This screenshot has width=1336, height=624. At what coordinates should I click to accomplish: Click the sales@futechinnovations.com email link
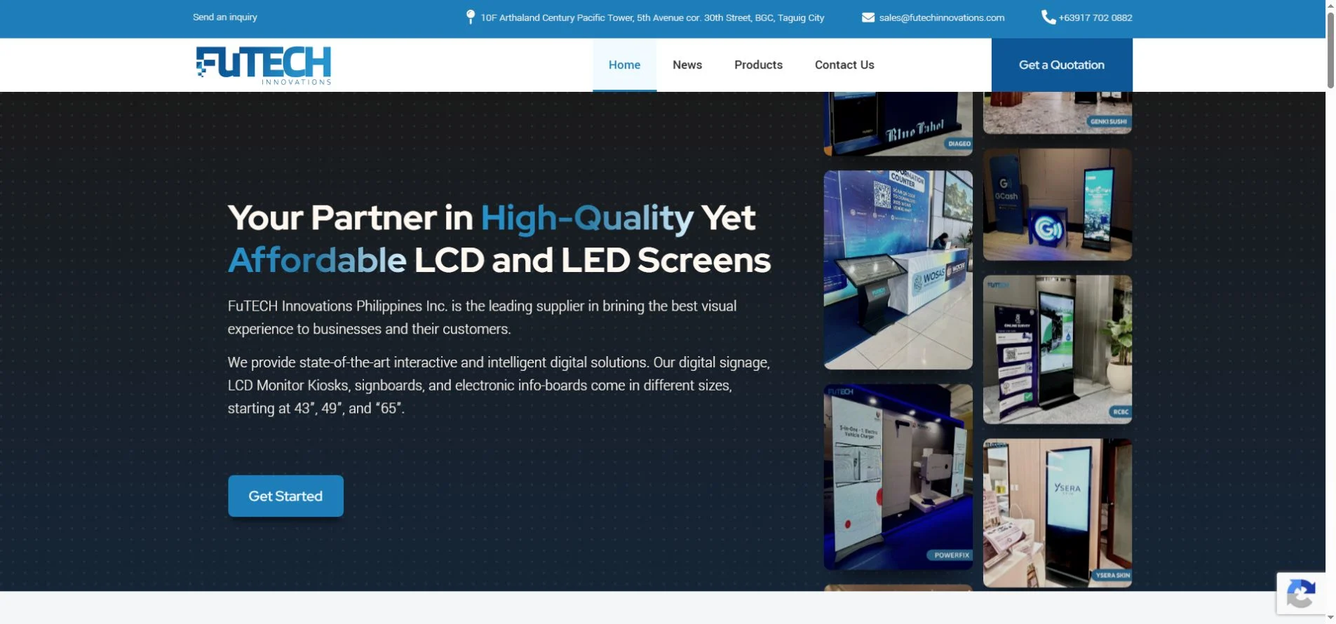click(x=942, y=18)
